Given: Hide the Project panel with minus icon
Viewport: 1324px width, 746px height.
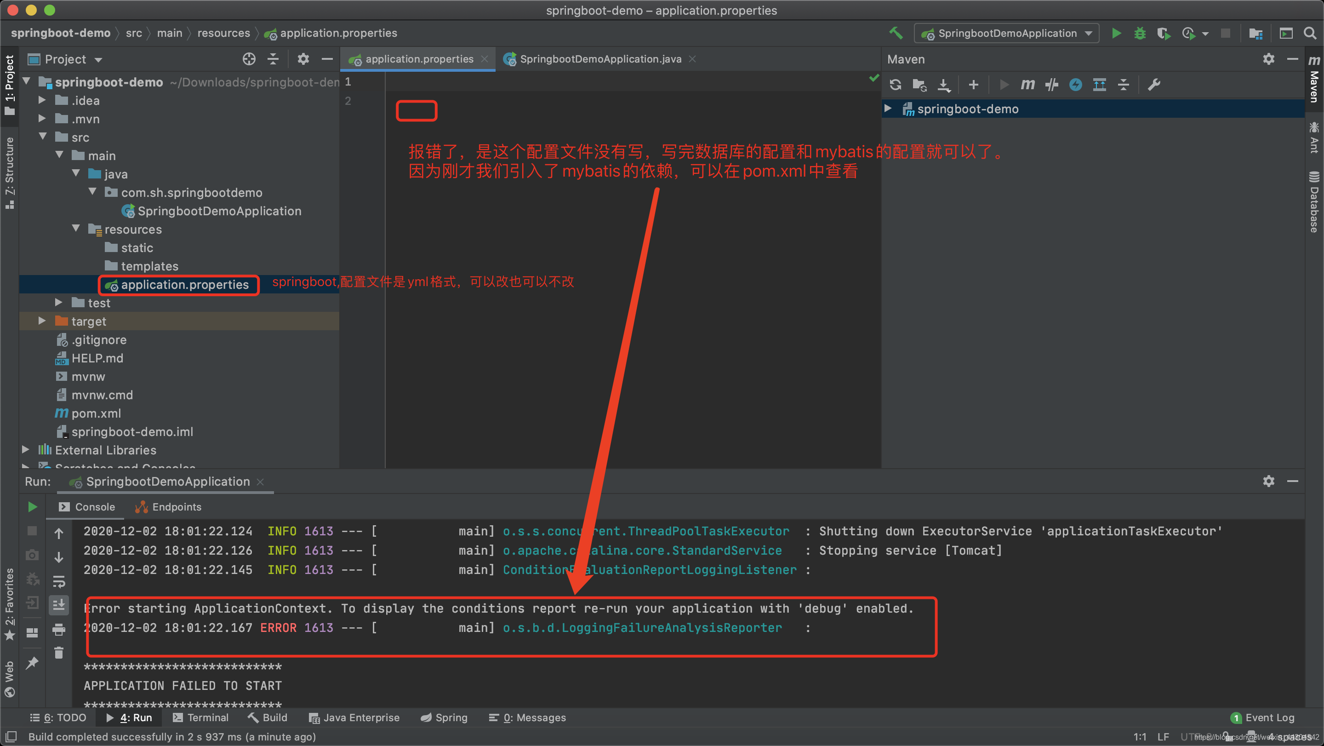Looking at the screenshot, I should 327,59.
